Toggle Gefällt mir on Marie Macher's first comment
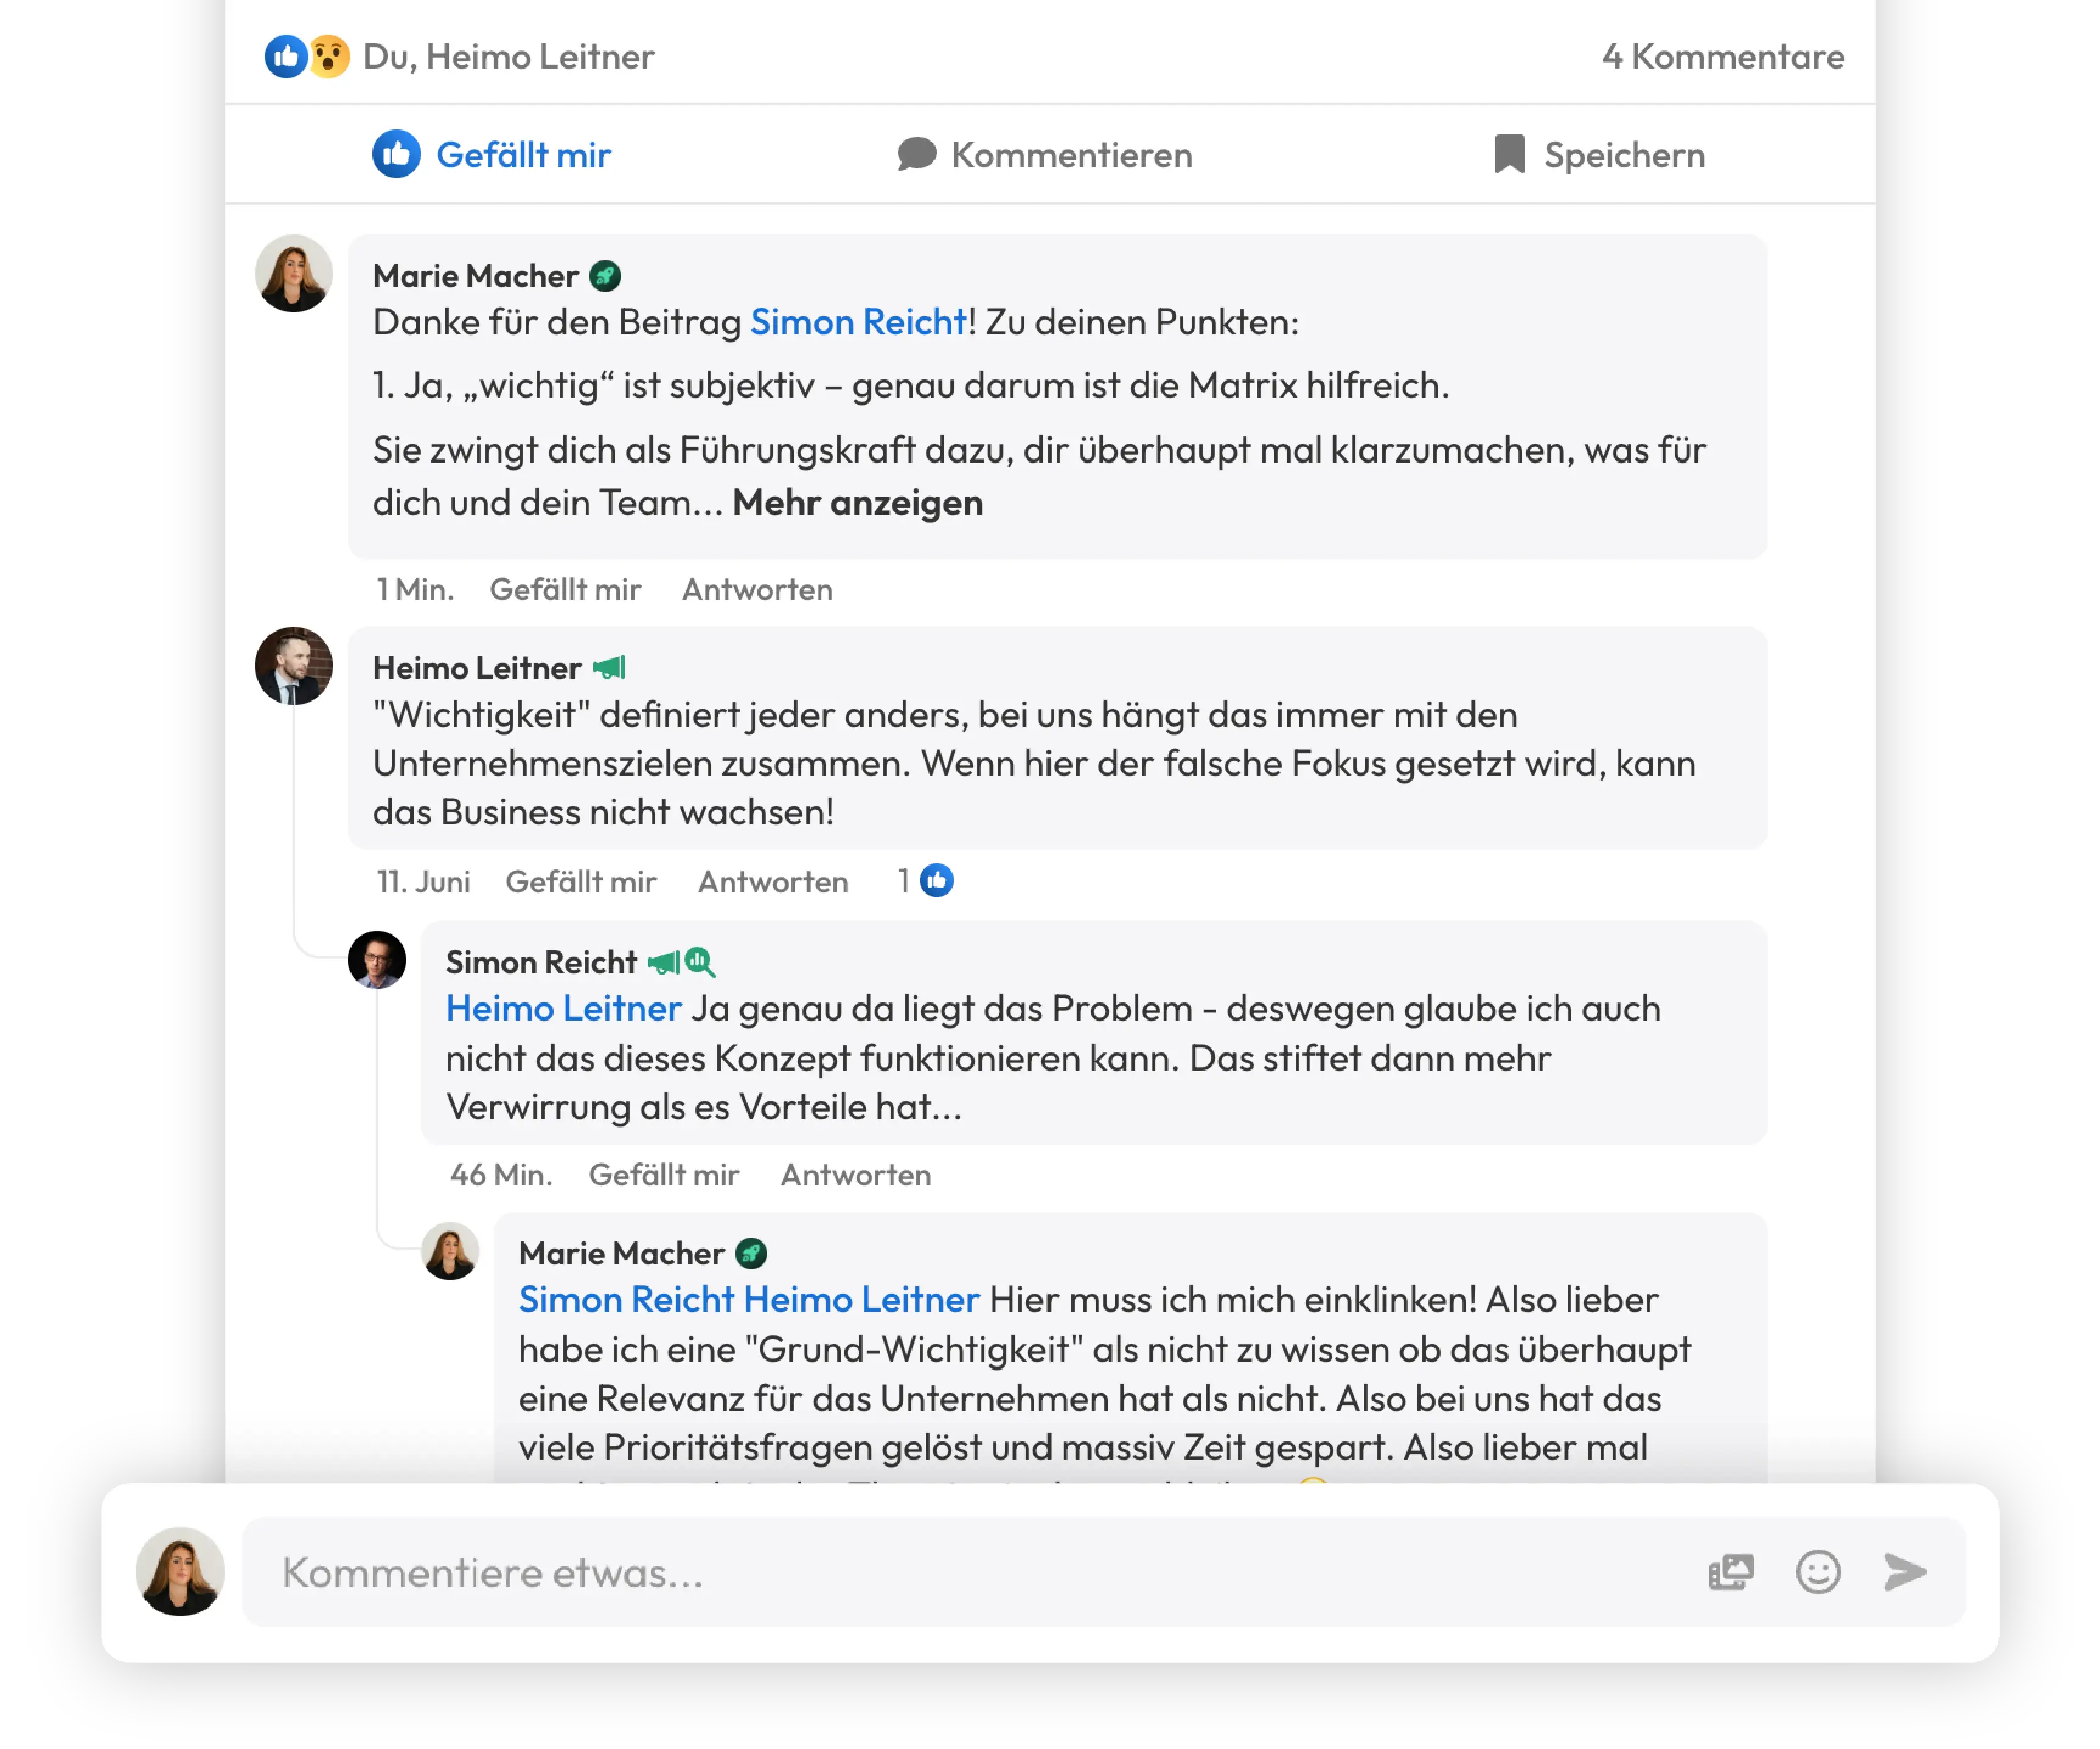 pos(565,590)
